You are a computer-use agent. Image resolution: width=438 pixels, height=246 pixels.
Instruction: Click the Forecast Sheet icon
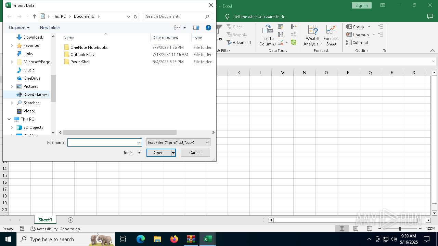(x=331, y=35)
